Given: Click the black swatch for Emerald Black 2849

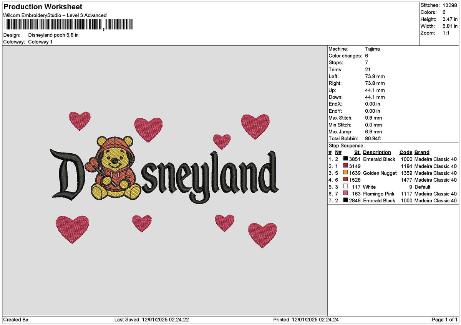Looking at the screenshot, I should [x=346, y=200].
